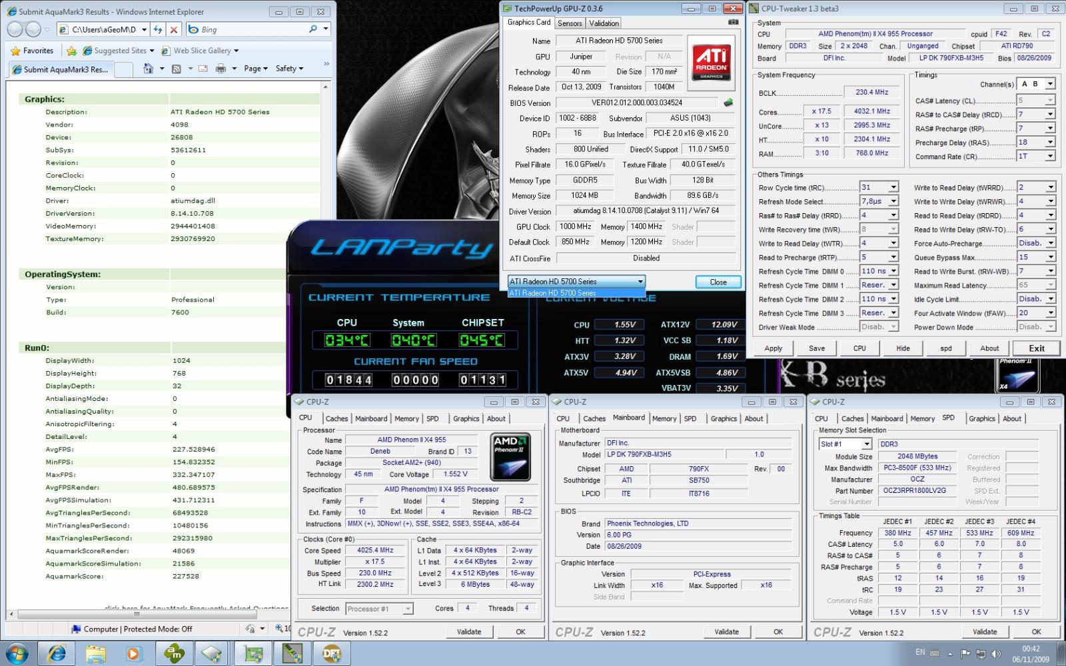The width and height of the screenshot is (1066, 666).
Task: Click the ATI Radeon logo in GPU-Z
Action: (711, 61)
